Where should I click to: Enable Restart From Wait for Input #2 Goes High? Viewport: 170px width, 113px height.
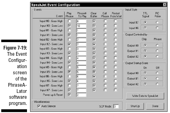[115, 39]
